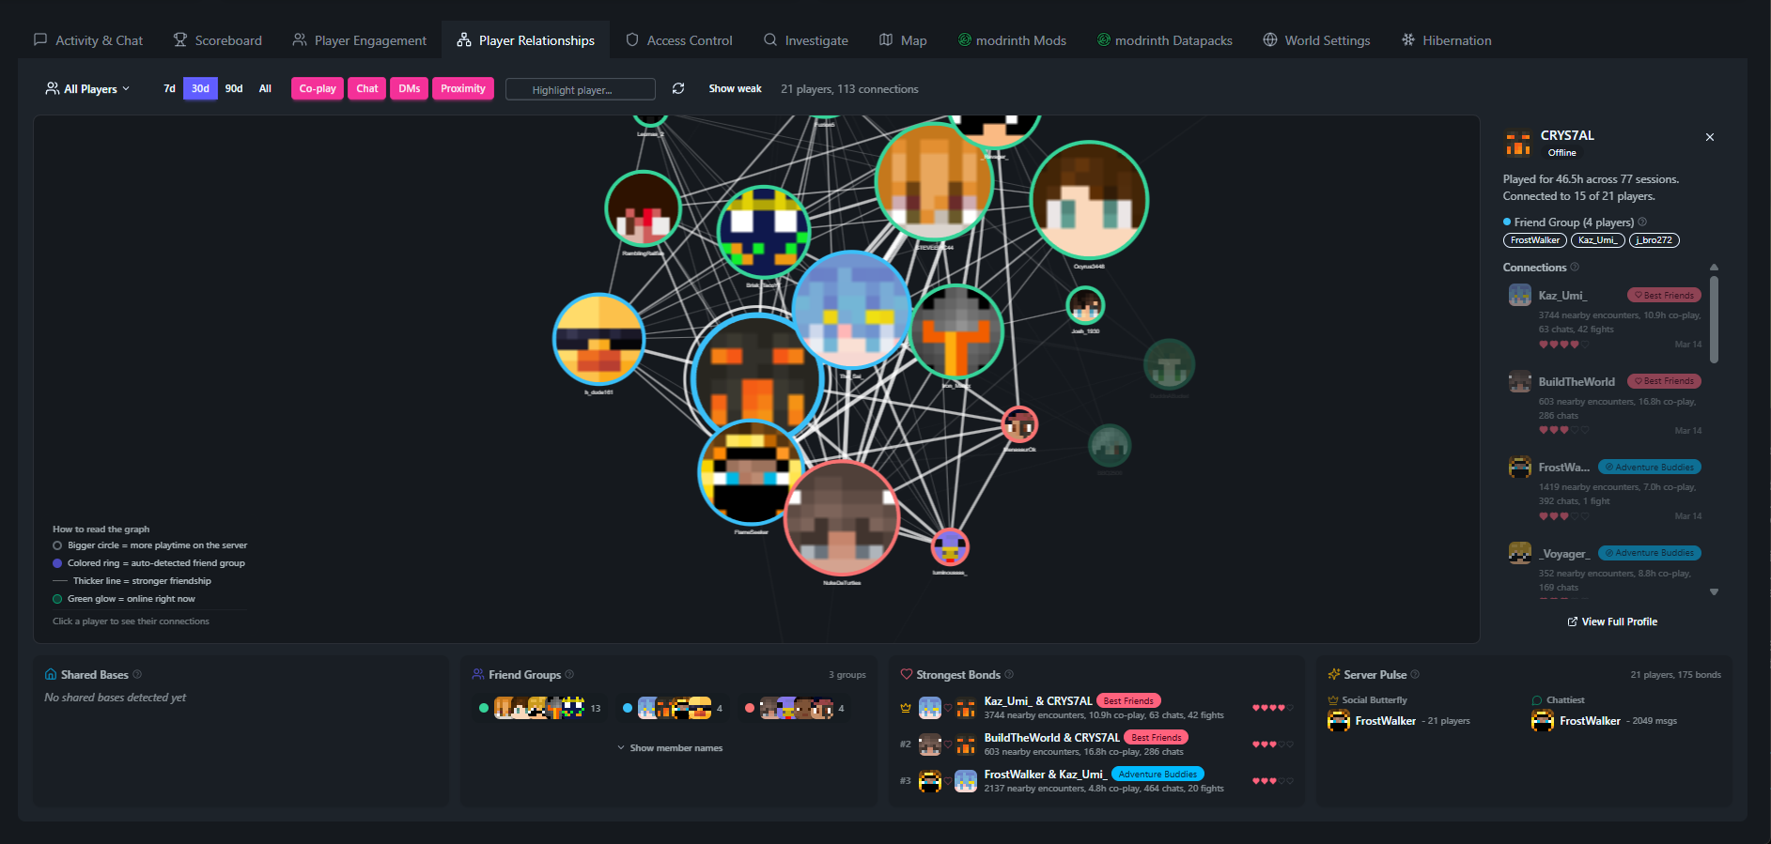1771x844 pixels.
Task: Click the Server Pulse help icon
Action: (x=1415, y=674)
